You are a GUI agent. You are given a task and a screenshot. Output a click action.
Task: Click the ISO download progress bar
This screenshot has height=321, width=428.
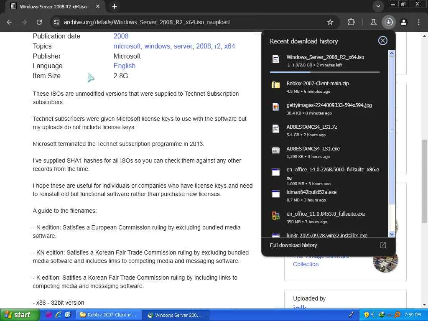(325, 72)
